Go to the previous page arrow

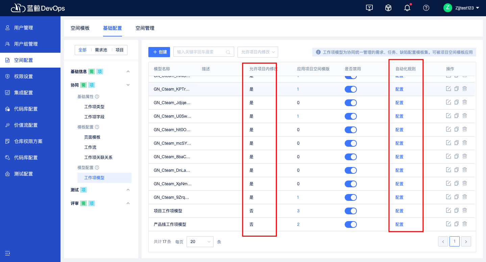click(x=443, y=241)
